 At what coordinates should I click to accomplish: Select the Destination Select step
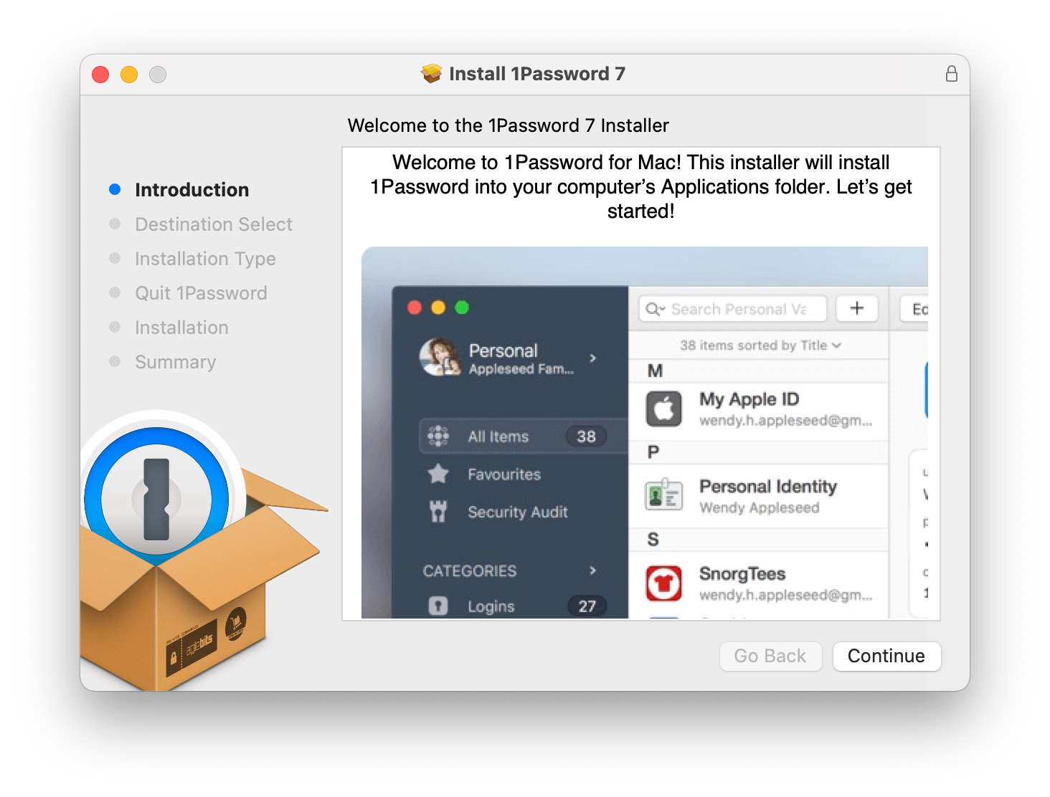(213, 224)
